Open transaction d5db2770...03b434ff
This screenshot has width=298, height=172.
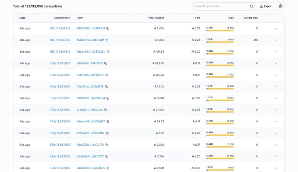point(90,40)
